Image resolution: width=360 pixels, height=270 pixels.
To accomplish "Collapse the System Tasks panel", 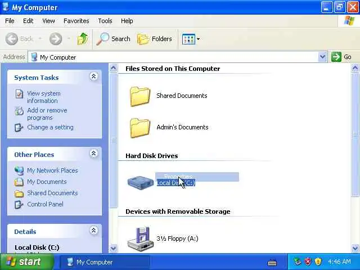I will tap(93, 76).
